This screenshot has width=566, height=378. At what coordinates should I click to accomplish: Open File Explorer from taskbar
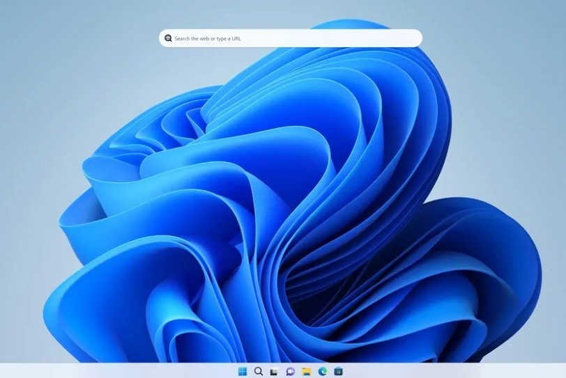point(307,372)
